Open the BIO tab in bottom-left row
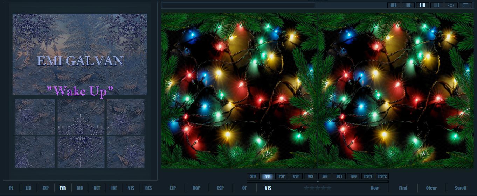Viewport: 477px width, 196px height. click(x=80, y=188)
